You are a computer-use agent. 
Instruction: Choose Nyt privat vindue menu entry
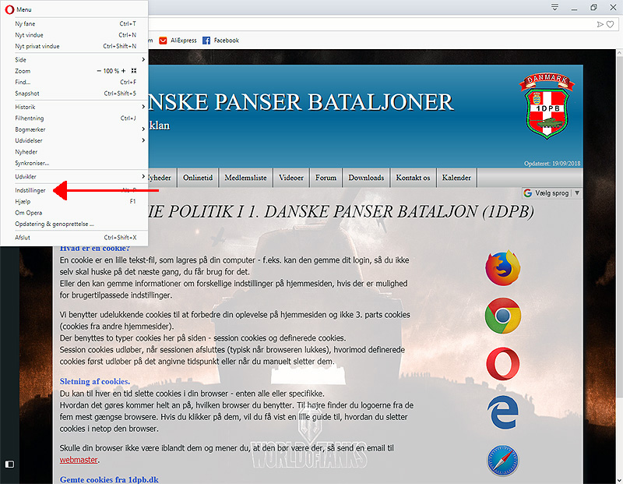[x=37, y=46]
